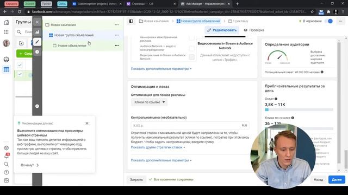Go back in Chrome
The image size is (348, 195).
click(x=5, y=11)
